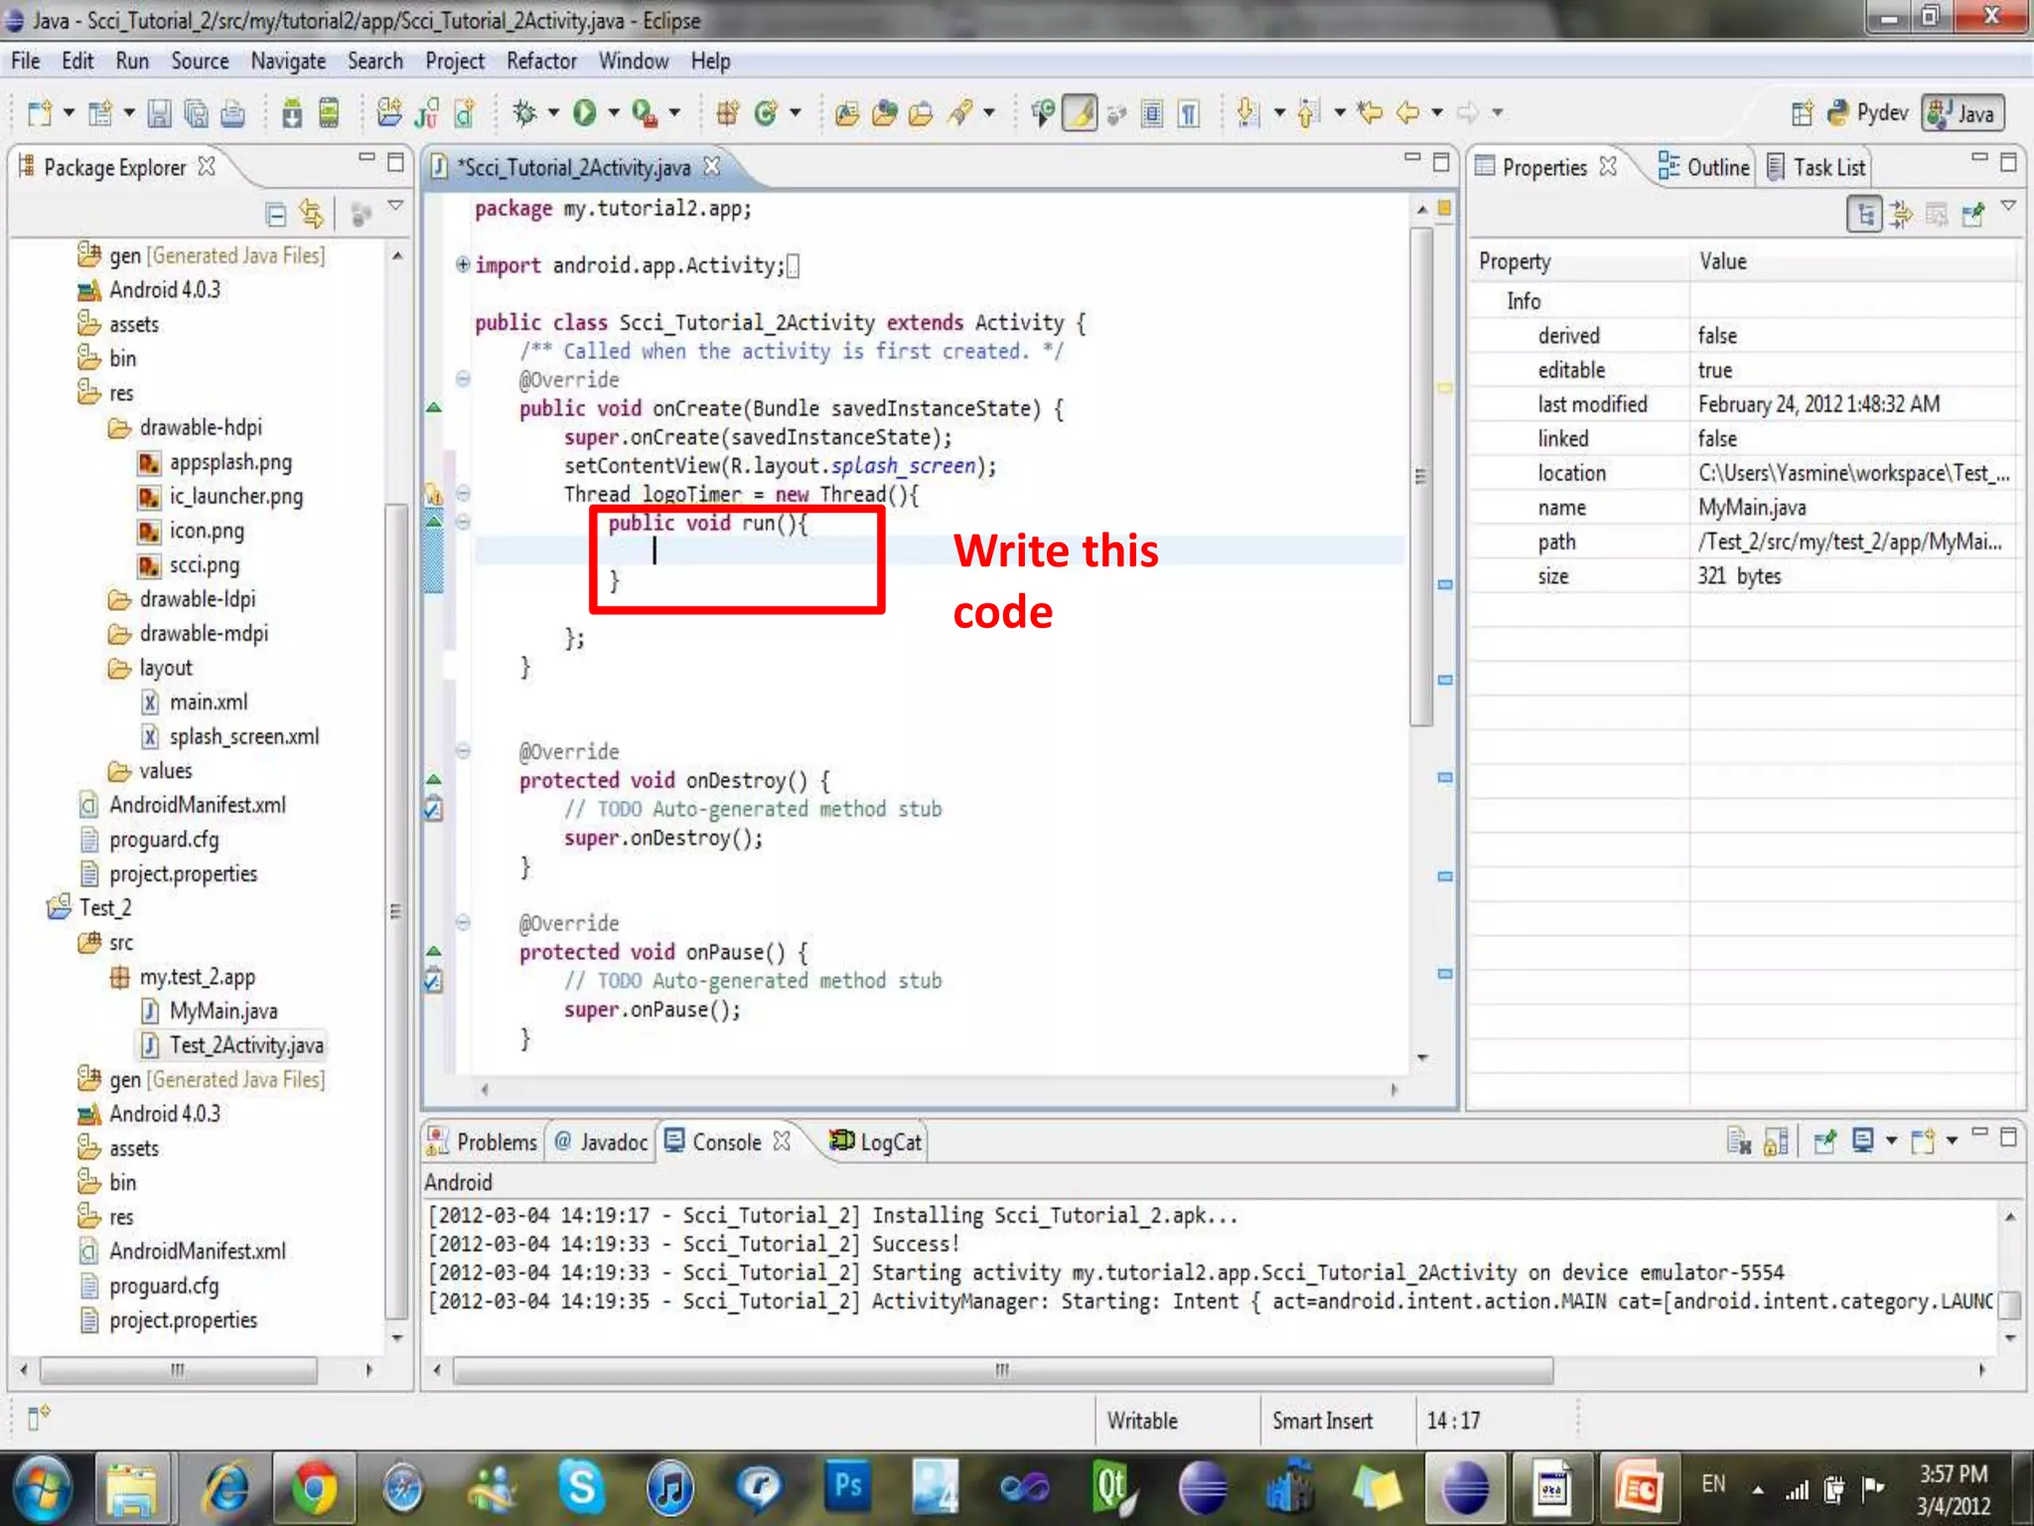Open the Run dropdown arrow
This screenshot has height=1526, width=2034.
[x=613, y=112]
